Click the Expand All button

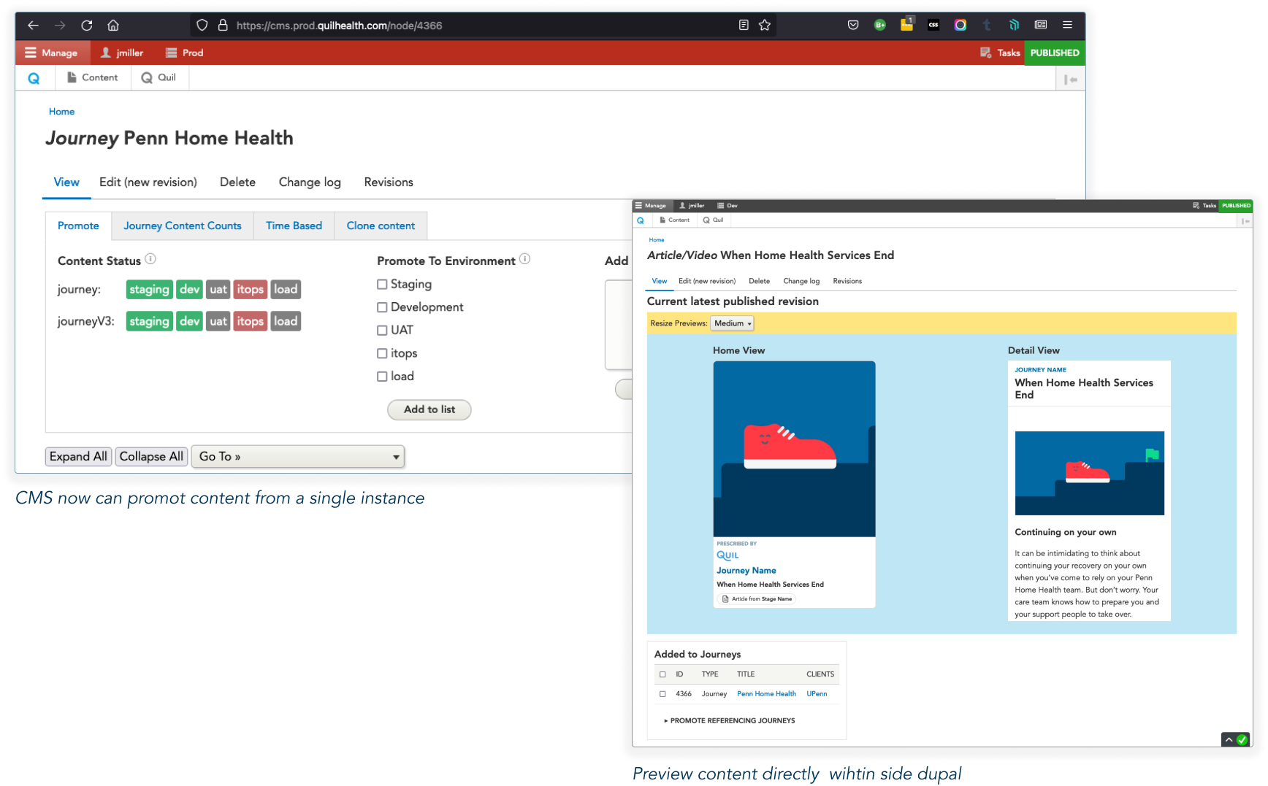click(x=78, y=457)
